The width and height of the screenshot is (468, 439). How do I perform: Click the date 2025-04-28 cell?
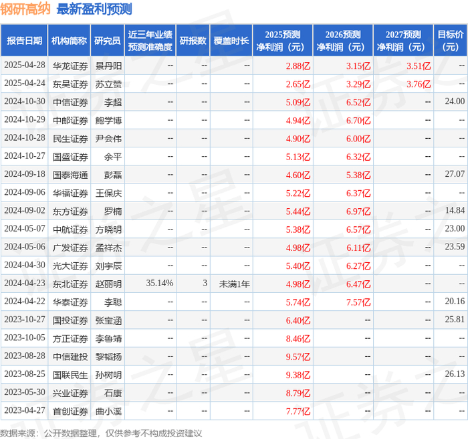25,65
